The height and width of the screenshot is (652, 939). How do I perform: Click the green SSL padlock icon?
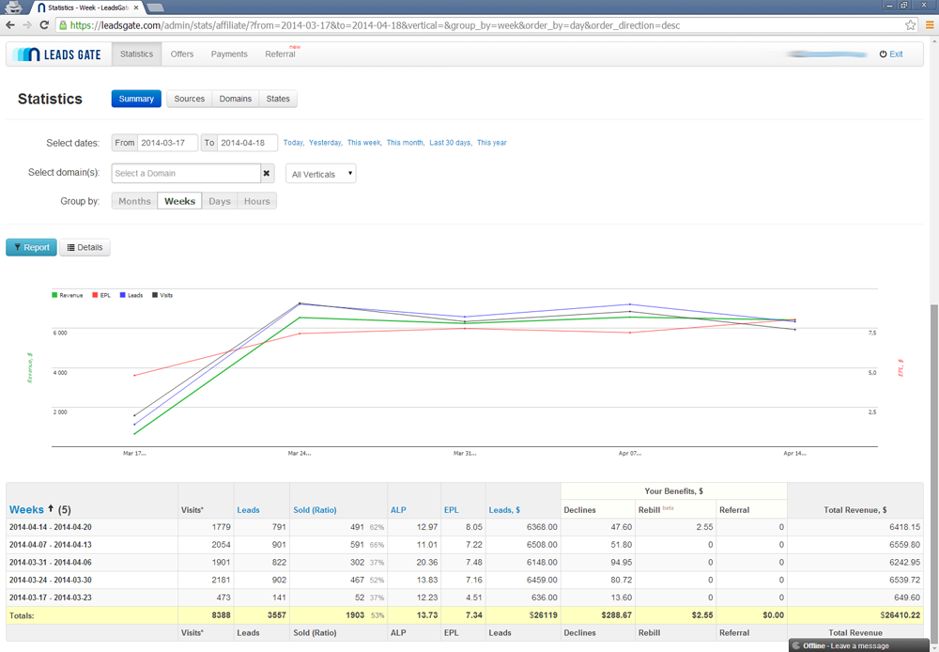62,25
